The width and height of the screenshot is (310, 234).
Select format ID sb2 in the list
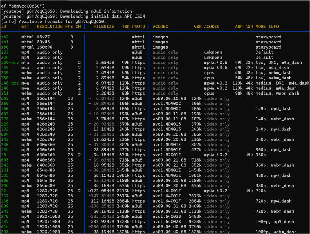tap(5, 37)
